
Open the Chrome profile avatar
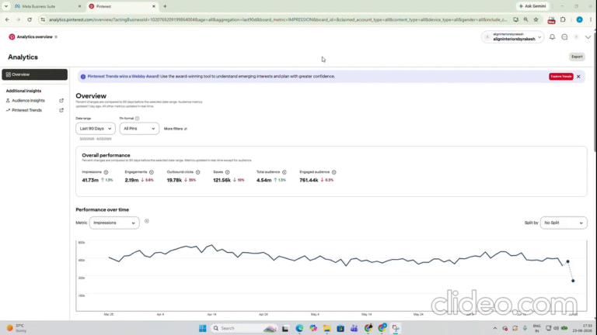[x=579, y=19]
